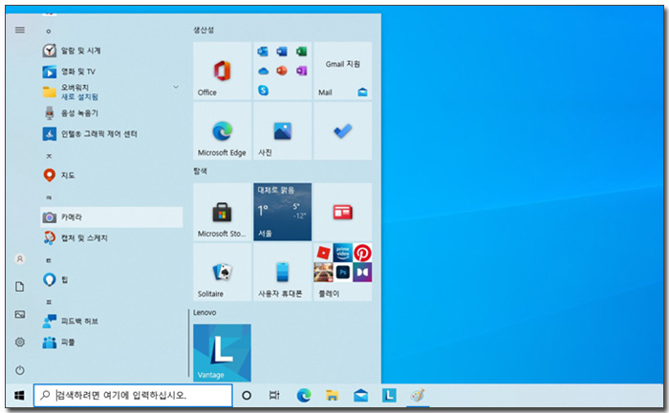Open the OneDrive icon in the Office apps tile

[x=263, y=71]
